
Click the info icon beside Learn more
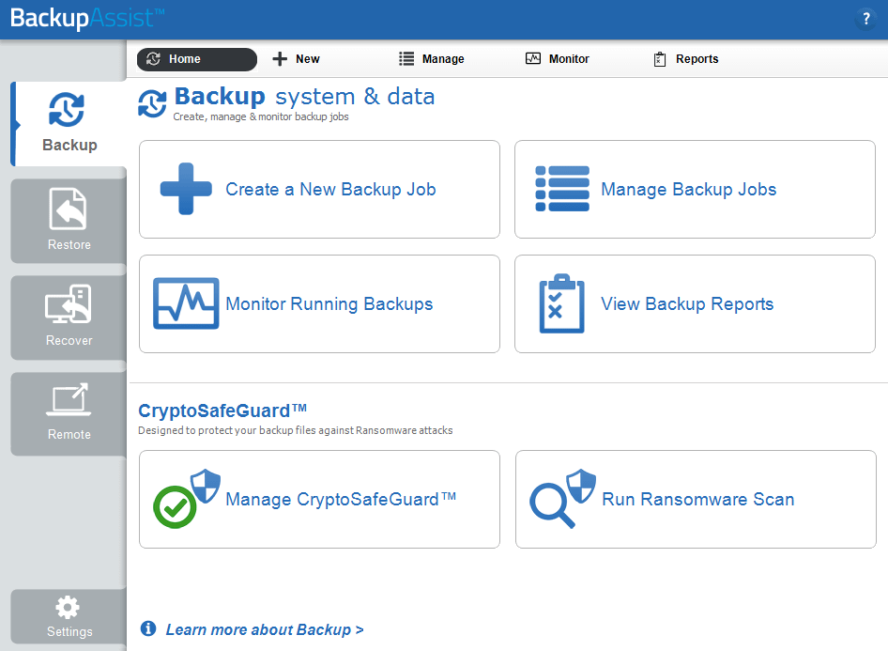coord(149,629)
